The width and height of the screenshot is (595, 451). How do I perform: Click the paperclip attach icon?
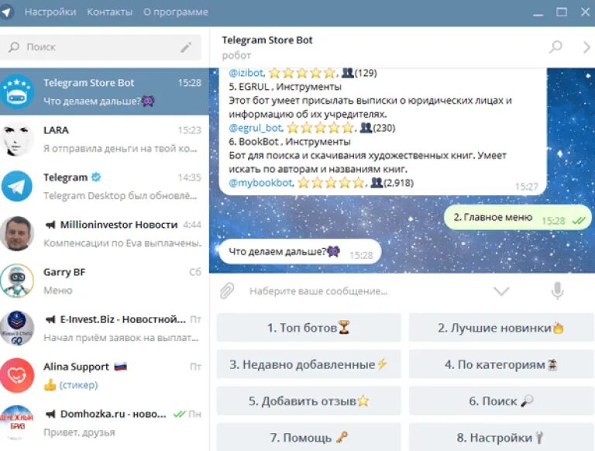(x=227, y=291)
